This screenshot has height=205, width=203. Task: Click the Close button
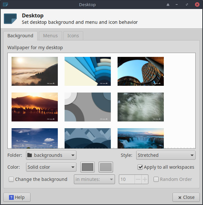click(x=186, y=197)
